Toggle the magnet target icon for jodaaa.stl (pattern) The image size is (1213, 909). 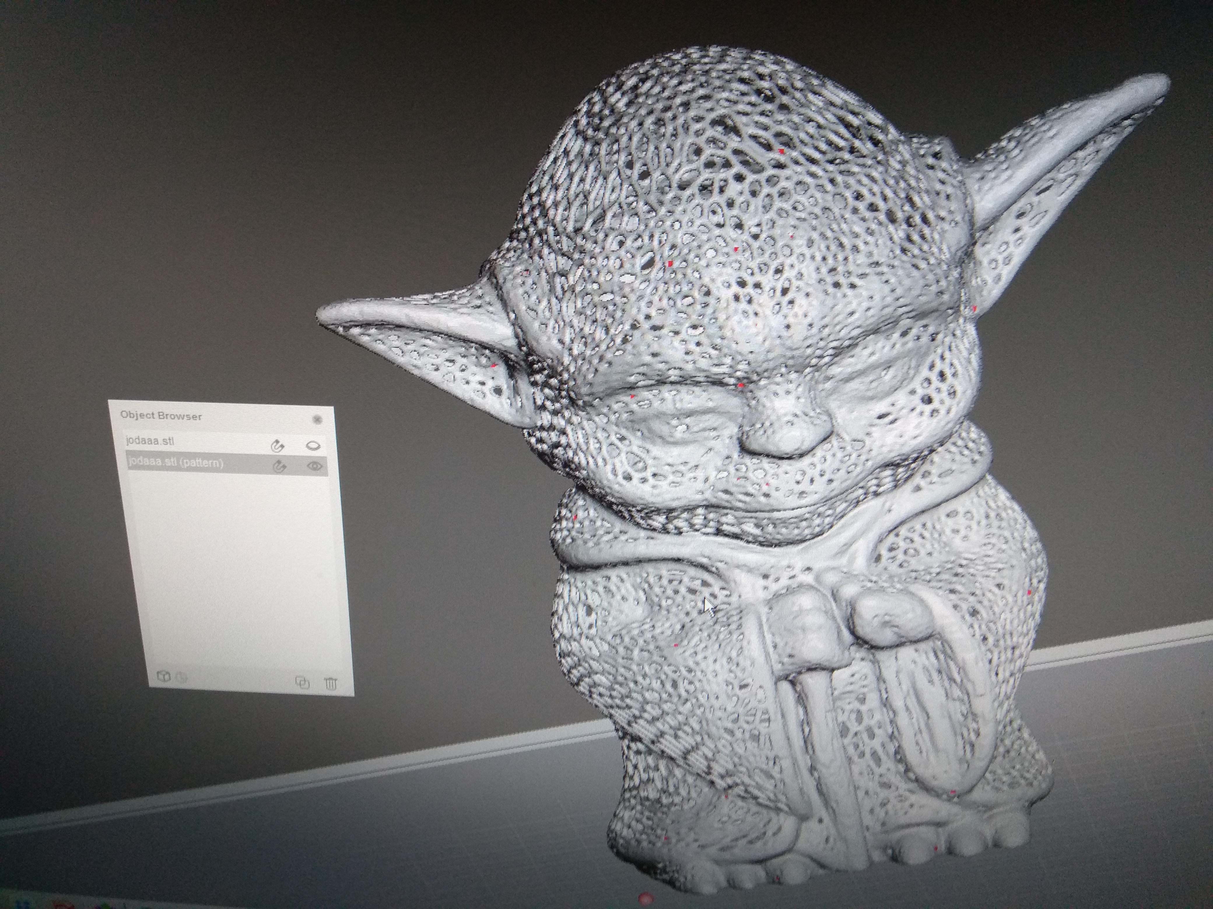pos(280,467)
